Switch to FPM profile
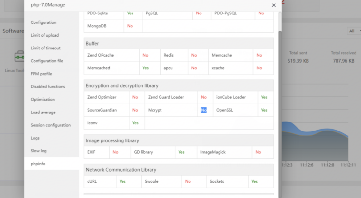The height and width of the screenshot is (198, 361). click(41, 74)
